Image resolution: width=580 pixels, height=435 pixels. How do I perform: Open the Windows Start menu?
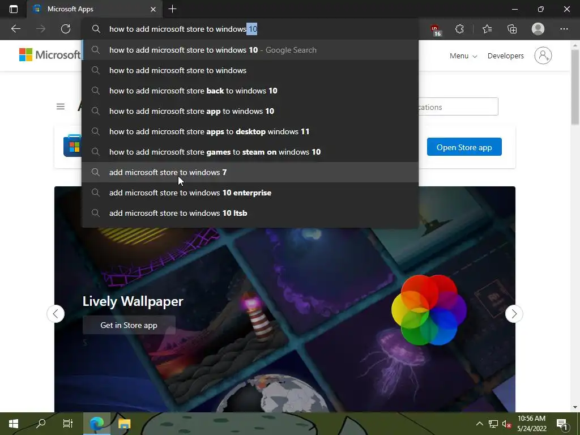coord(14,424)
